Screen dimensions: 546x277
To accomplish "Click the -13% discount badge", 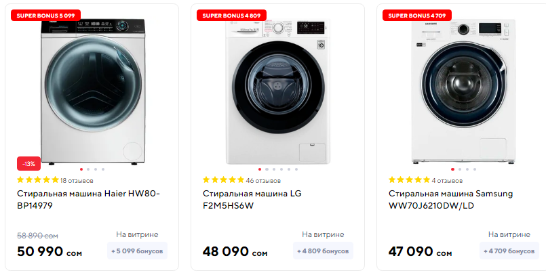I will [x=29, y=164].
